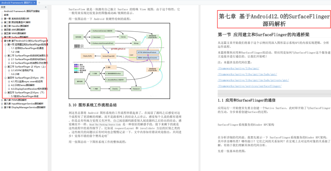331x171 pixels.
Task: Open 第八章 PKMS源码解析 outline entry
Action: [15, 100]
